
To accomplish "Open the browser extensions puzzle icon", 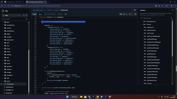I will coord(167,6).
